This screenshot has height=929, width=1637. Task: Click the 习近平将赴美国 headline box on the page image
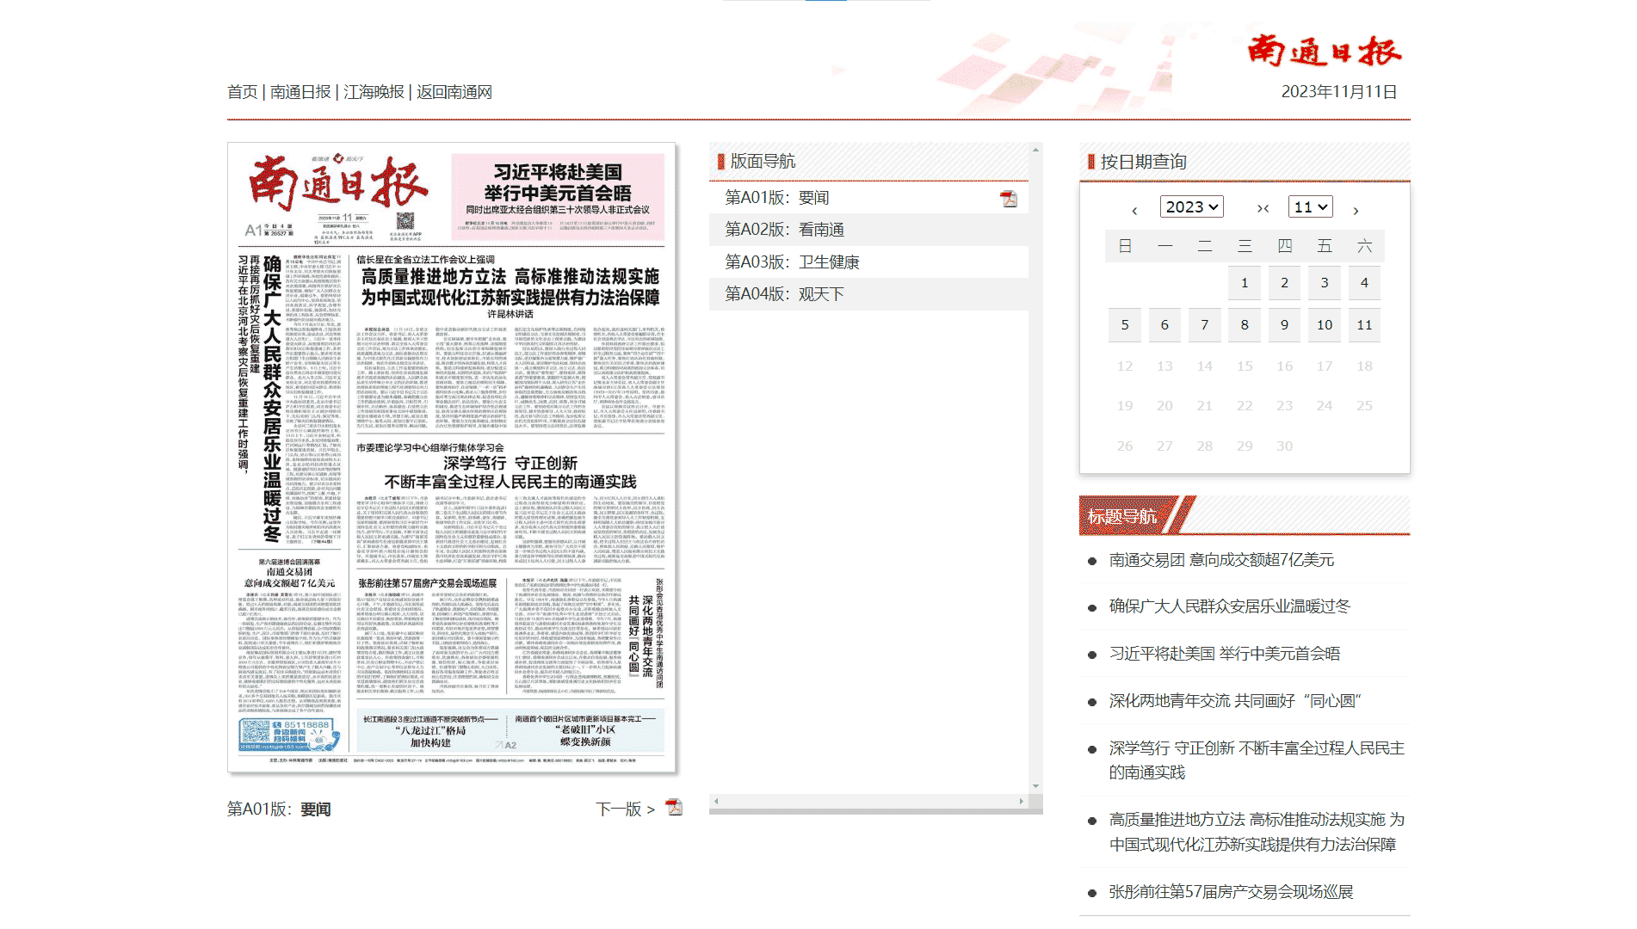click(x=558, y=196)
